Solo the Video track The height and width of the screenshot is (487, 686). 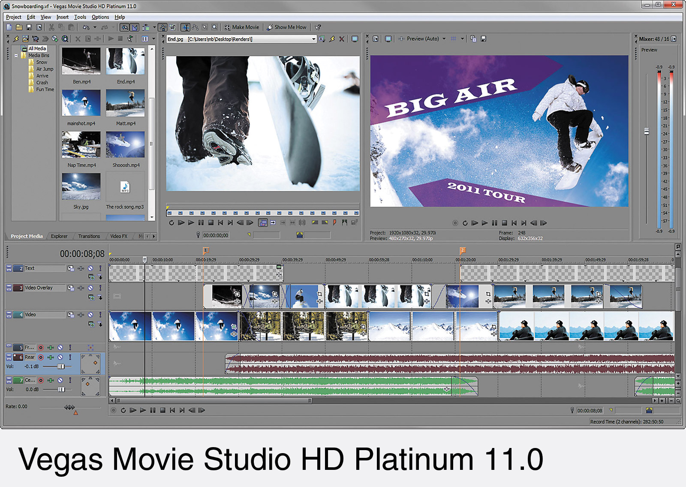pos(100,314)
